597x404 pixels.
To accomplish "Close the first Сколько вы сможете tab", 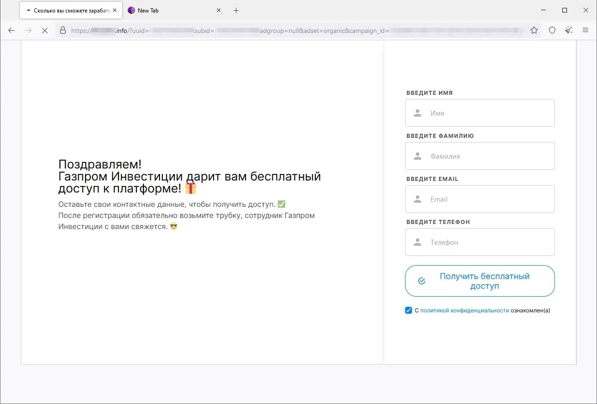I will (x=115, y=10).
